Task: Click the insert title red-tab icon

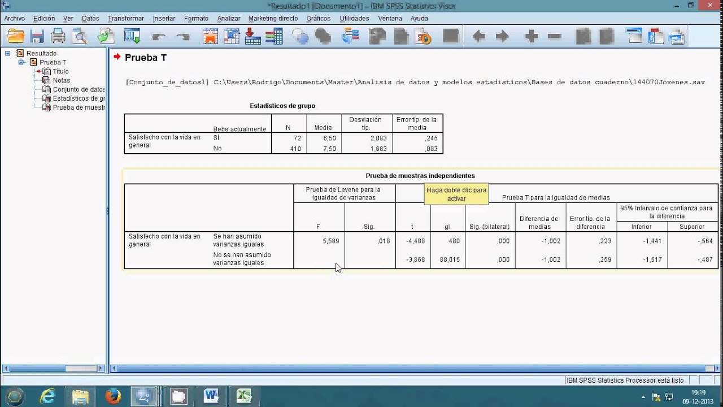Action: pos(656,37)
